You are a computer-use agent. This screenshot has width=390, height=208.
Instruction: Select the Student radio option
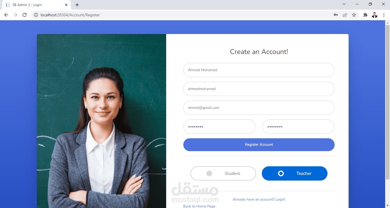223,173
